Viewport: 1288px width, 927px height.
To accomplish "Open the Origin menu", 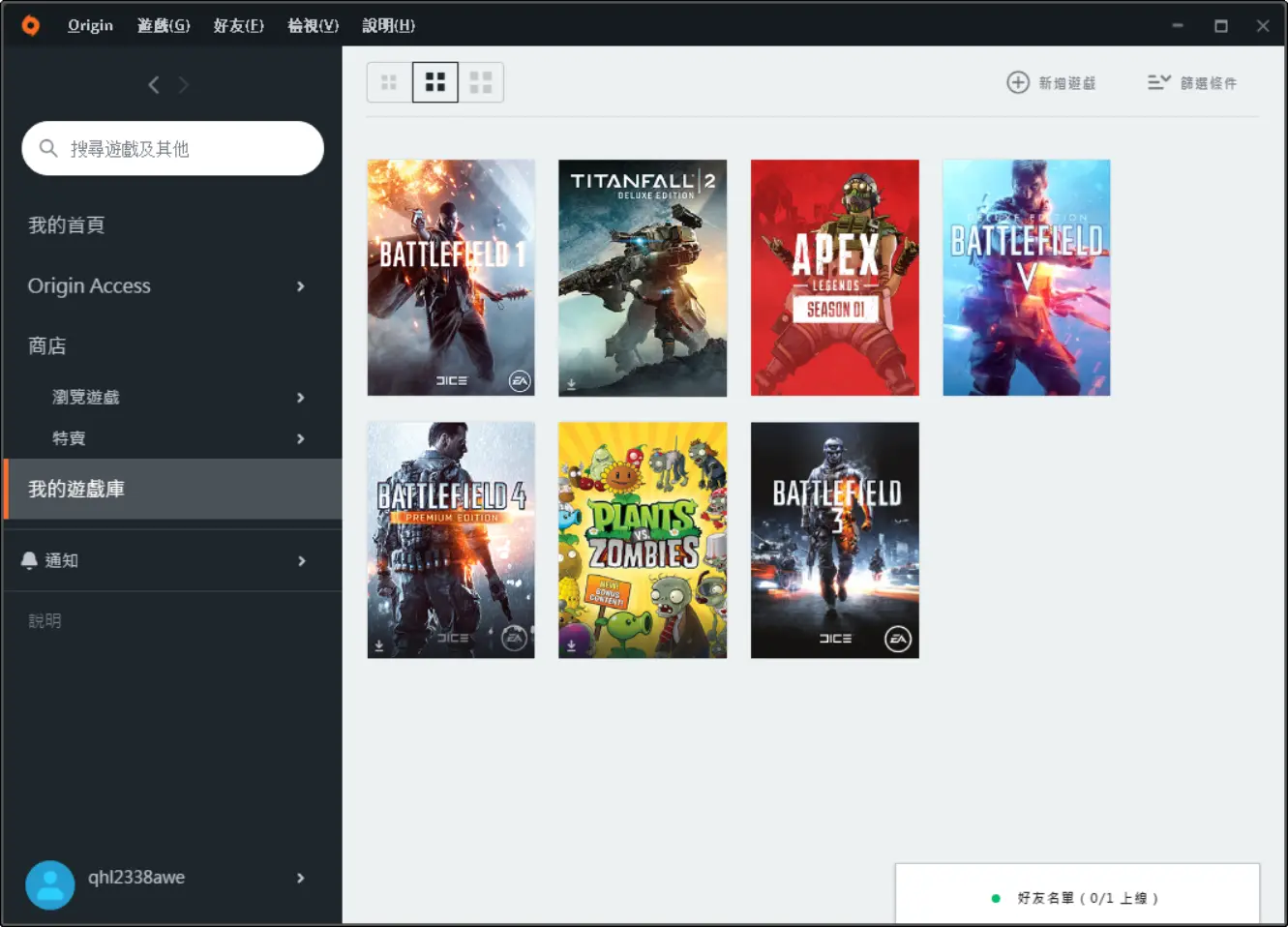I will click(x=90, y=25).
